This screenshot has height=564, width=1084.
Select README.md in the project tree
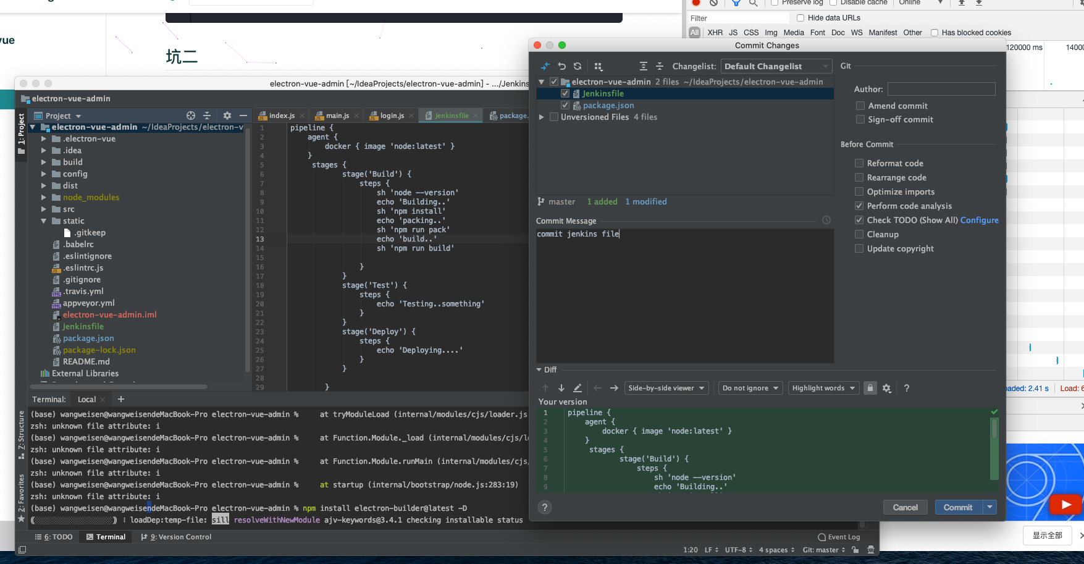(x=86, y=362)
